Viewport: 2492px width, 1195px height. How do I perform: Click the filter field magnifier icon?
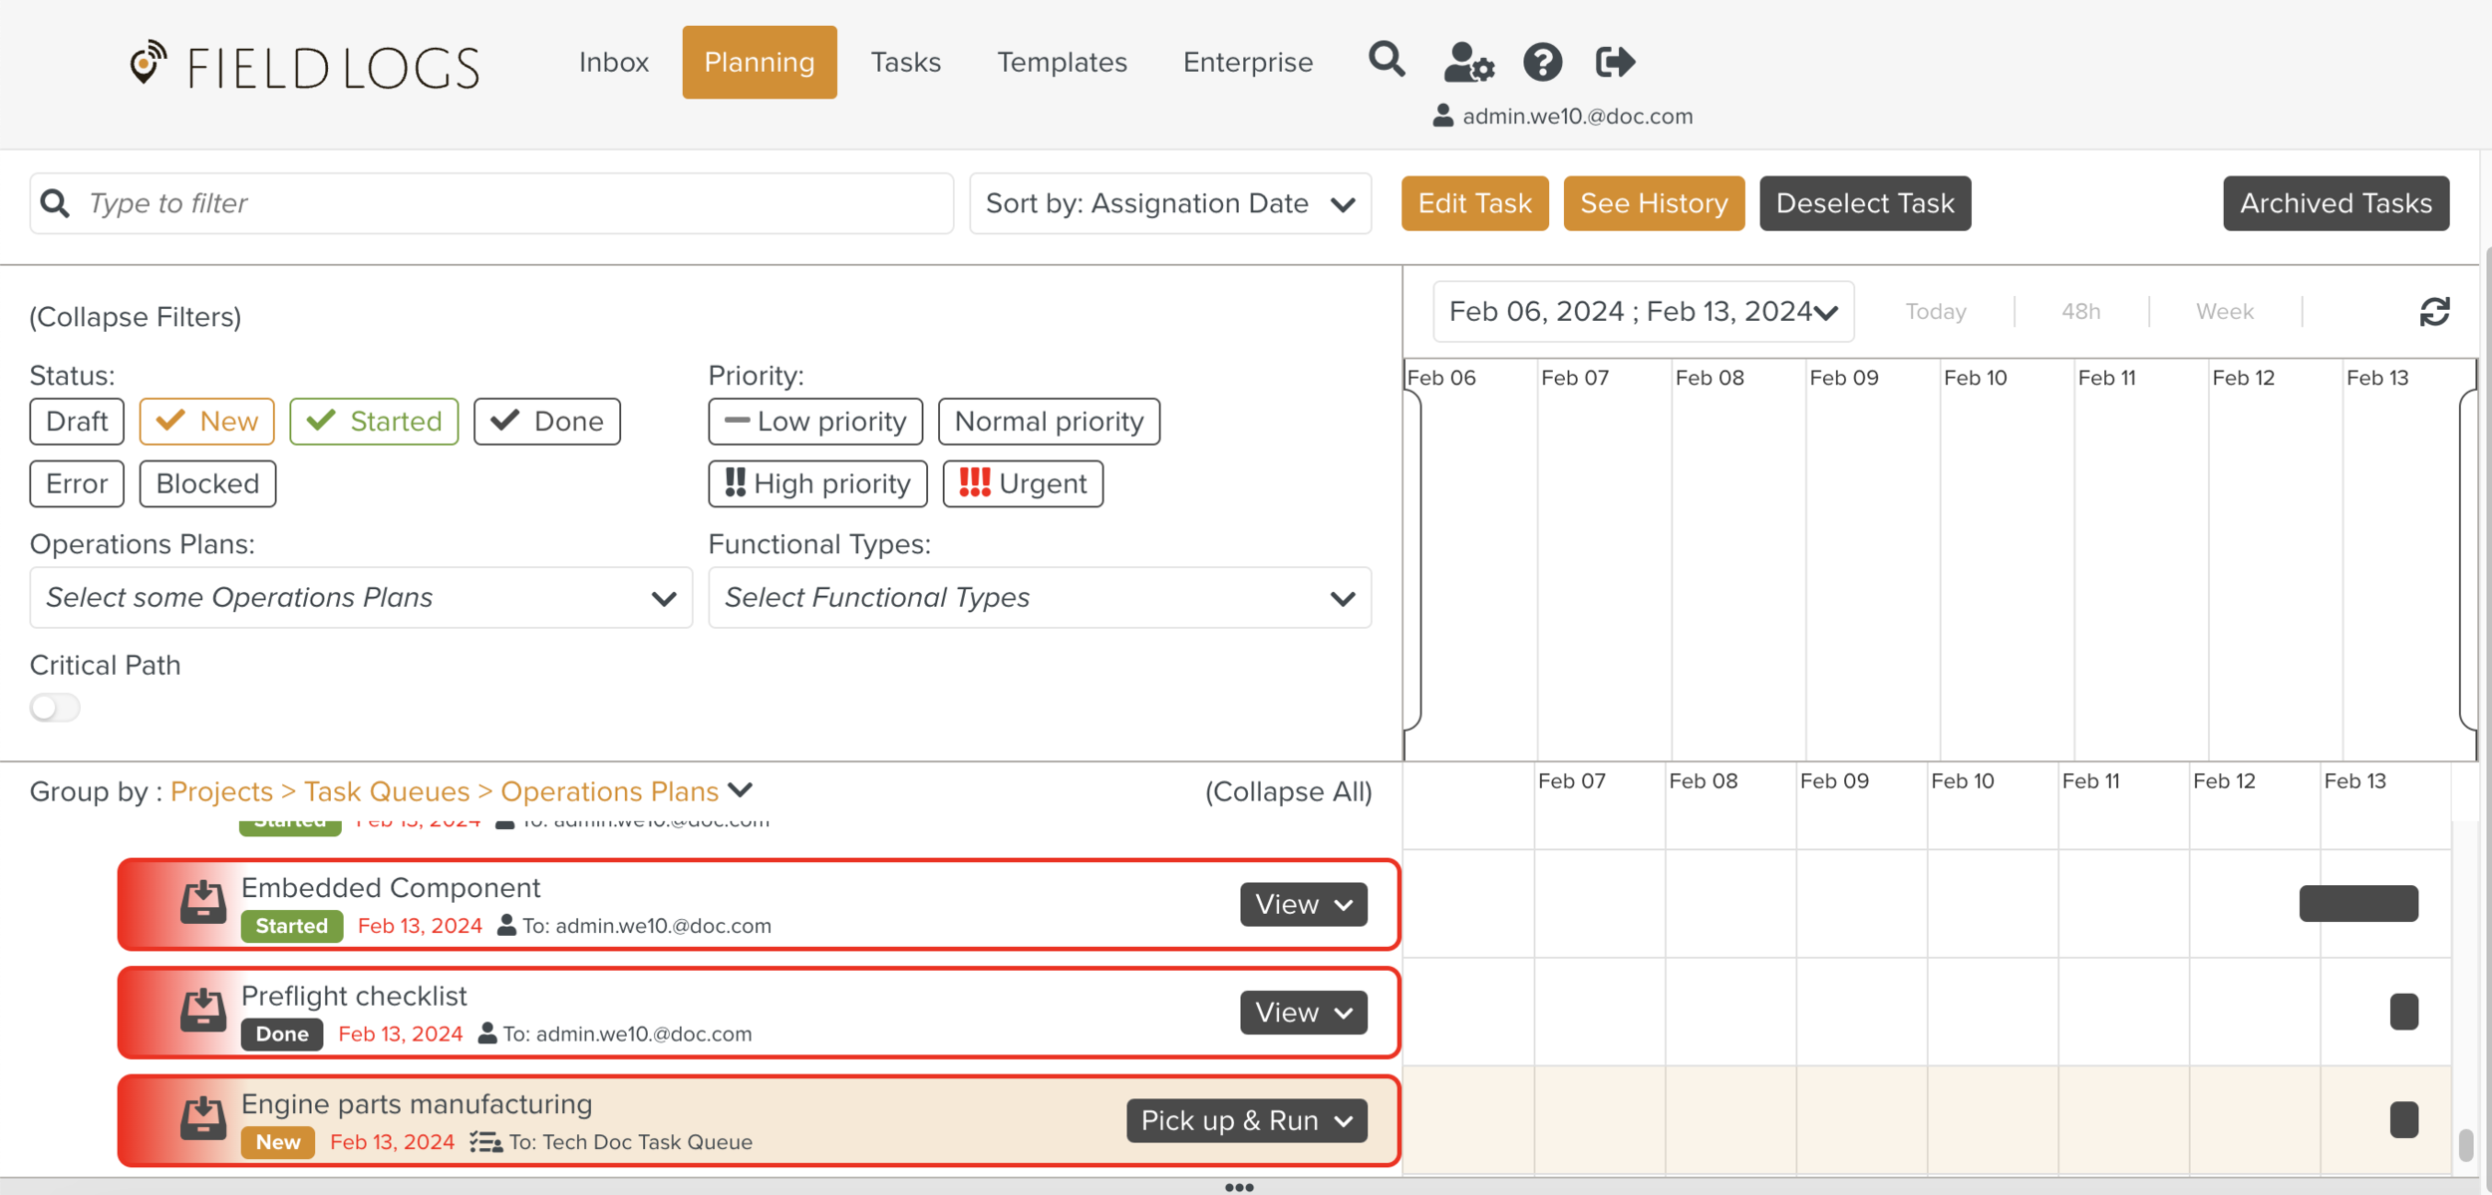pyautogui.click(x=56, y=203)
